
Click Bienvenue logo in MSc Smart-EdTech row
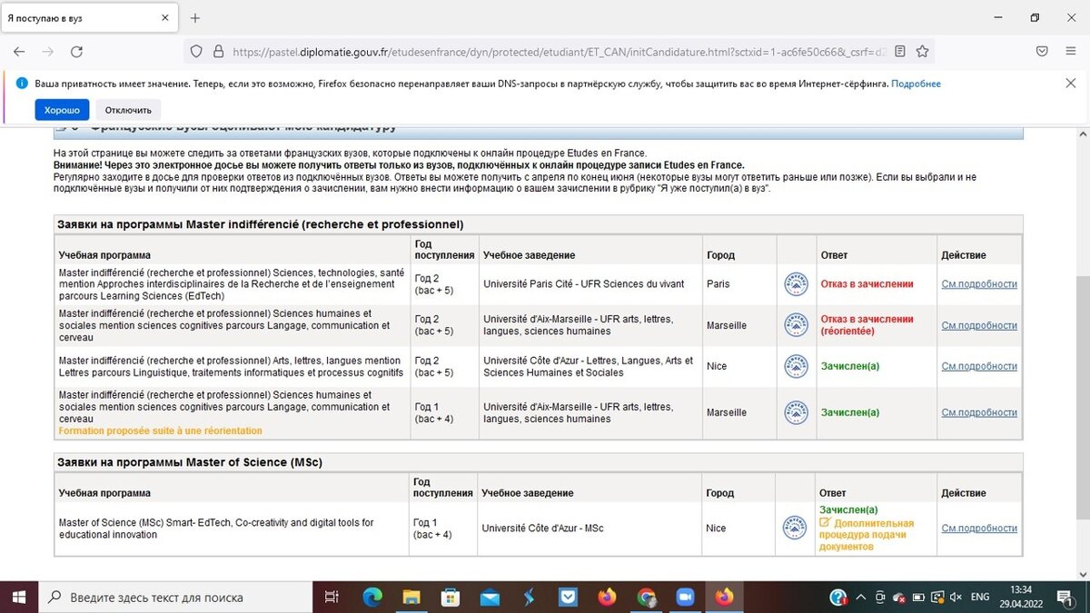(x=796, y=528)
